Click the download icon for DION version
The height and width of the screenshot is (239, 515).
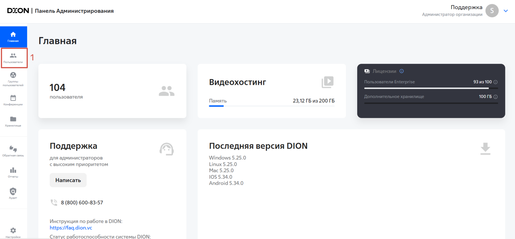(x=485, y=149)
